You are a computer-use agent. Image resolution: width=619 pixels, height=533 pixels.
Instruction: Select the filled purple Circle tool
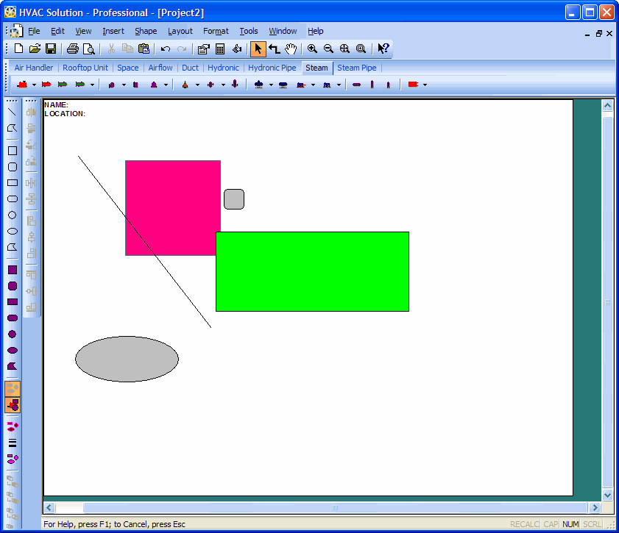tap(13, 335)
